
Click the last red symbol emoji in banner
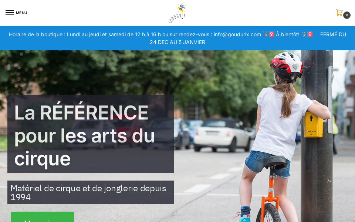310,34
